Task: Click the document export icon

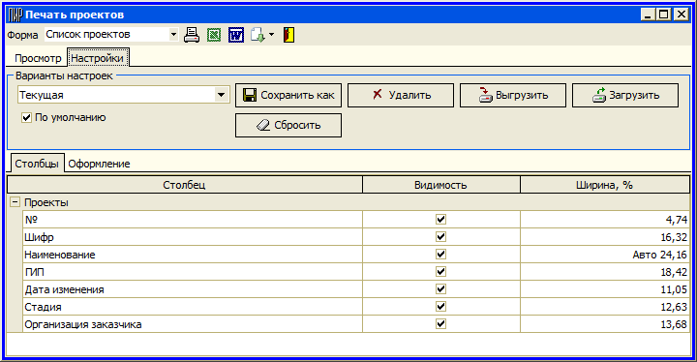Action: pyautogui.click(x=258, y=35)
